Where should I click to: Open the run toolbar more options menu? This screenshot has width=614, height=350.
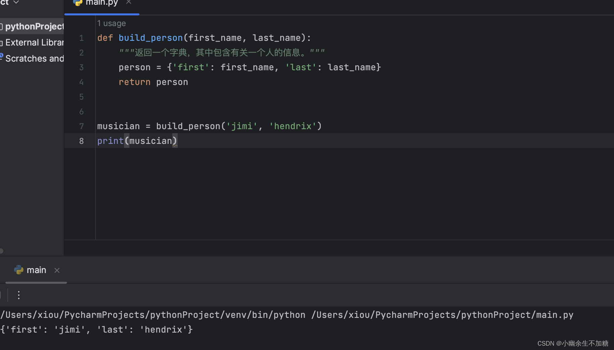tap(19, 295)
